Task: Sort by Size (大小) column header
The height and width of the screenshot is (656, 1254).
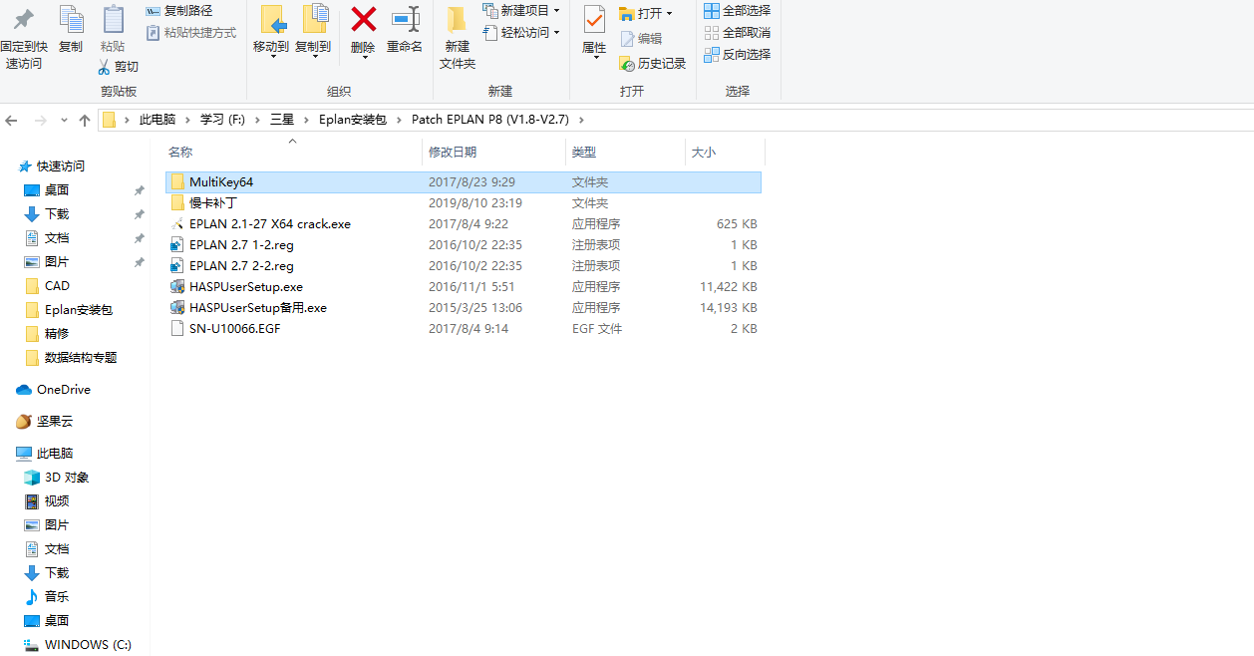Action: point(704,153)
